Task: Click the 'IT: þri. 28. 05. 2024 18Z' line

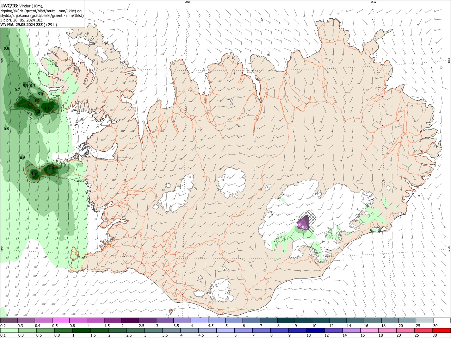Action: click(x=21, y=20)
